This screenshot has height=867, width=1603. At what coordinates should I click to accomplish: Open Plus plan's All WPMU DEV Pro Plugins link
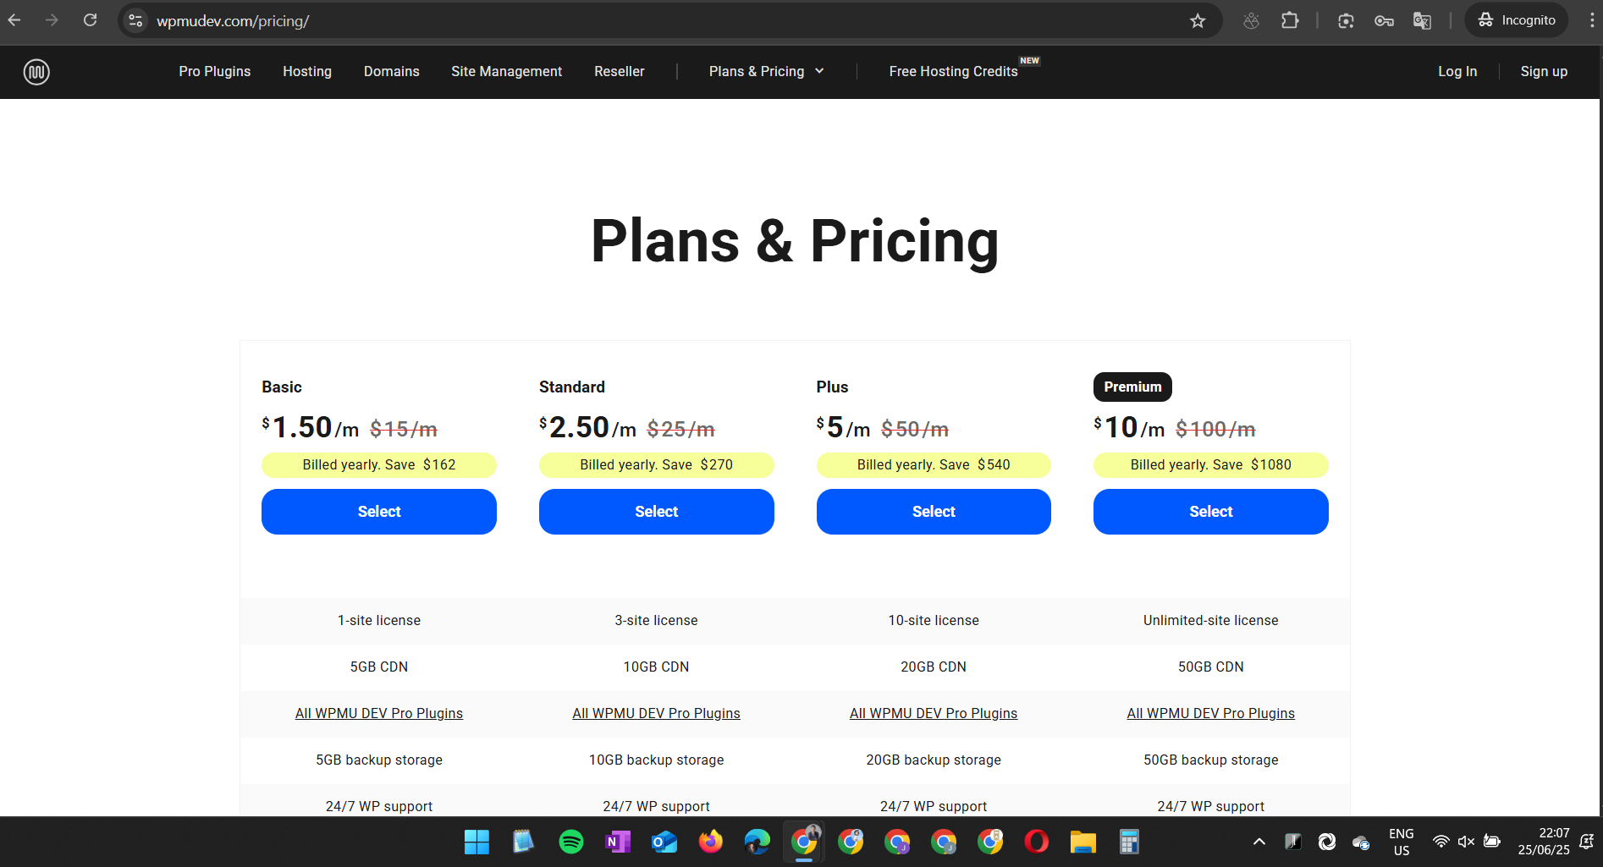tap(934, 714)
